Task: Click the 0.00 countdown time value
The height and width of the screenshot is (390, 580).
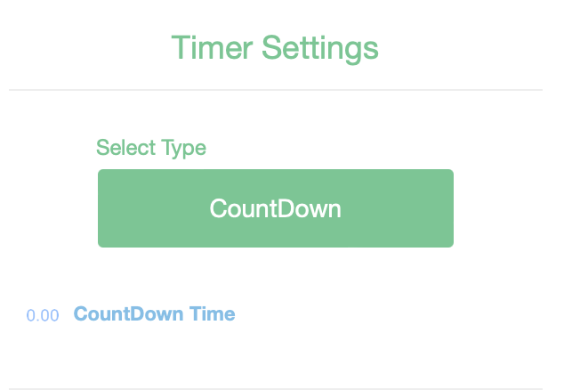Action: [x=43, y=315]
